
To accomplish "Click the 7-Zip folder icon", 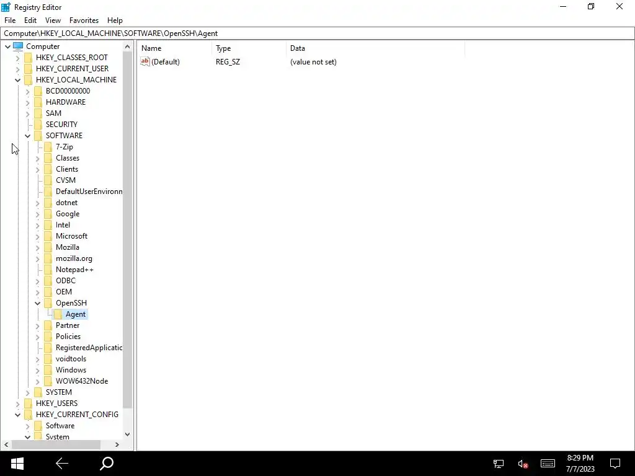I will click(x=48, y=146).
